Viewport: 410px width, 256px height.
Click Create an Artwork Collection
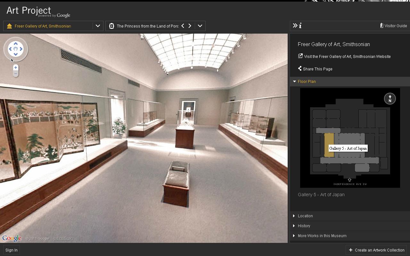tap(377, 250)
